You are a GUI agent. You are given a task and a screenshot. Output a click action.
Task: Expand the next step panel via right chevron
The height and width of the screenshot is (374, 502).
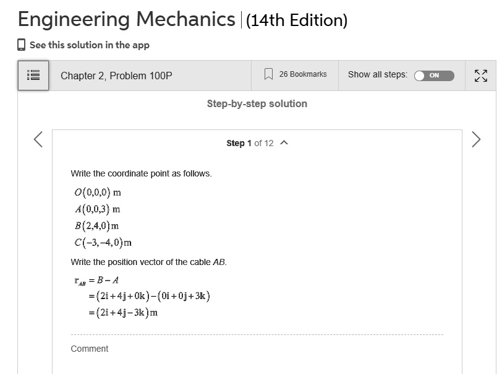[x=476, y=139]
